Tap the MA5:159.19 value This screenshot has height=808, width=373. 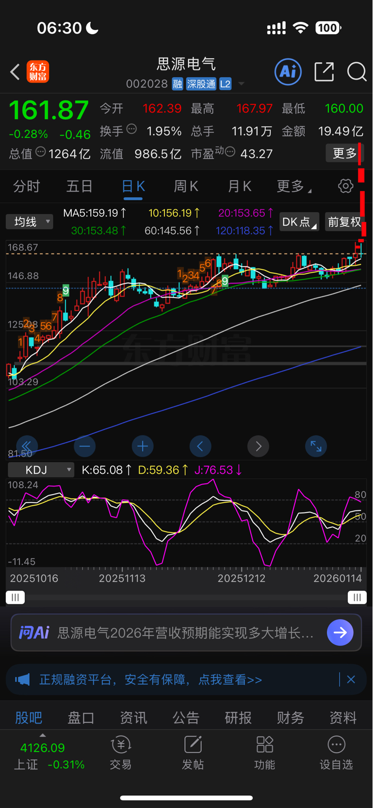(95, 213)
